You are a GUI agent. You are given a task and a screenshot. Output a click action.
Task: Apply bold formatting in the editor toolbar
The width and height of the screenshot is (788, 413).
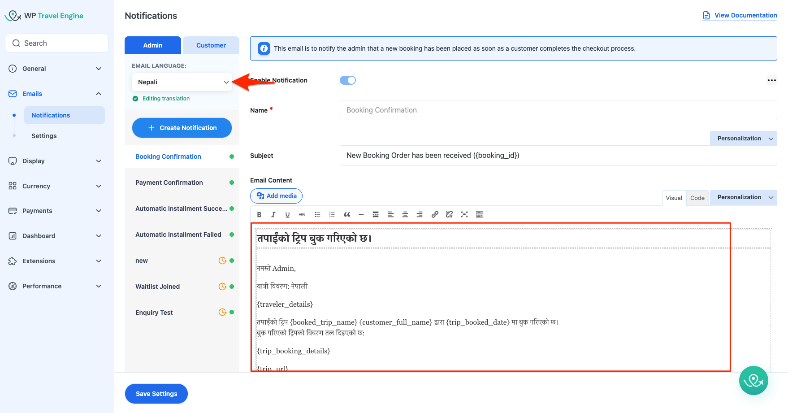coord(259,214)
